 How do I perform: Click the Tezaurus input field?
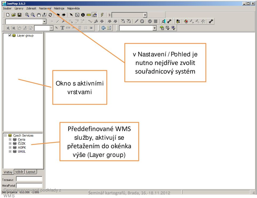[29, 179]
